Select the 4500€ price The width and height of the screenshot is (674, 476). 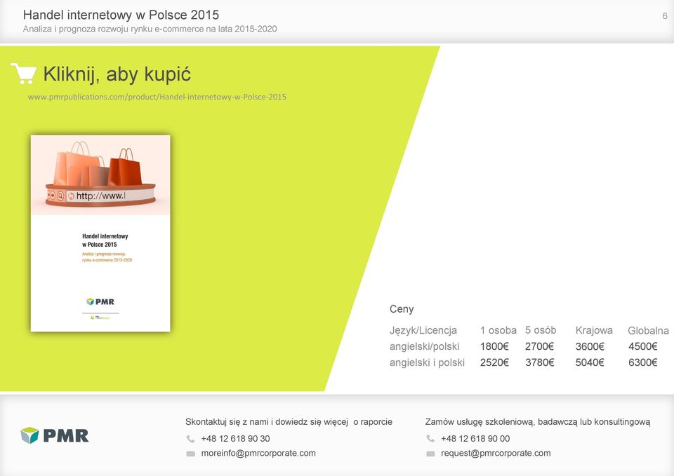pos(643,346)
